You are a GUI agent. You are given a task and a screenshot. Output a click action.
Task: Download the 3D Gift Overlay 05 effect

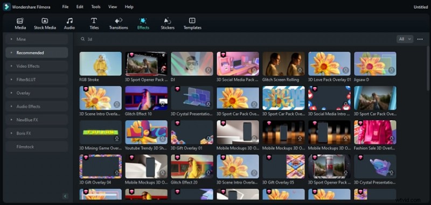(x=300, y=173)
